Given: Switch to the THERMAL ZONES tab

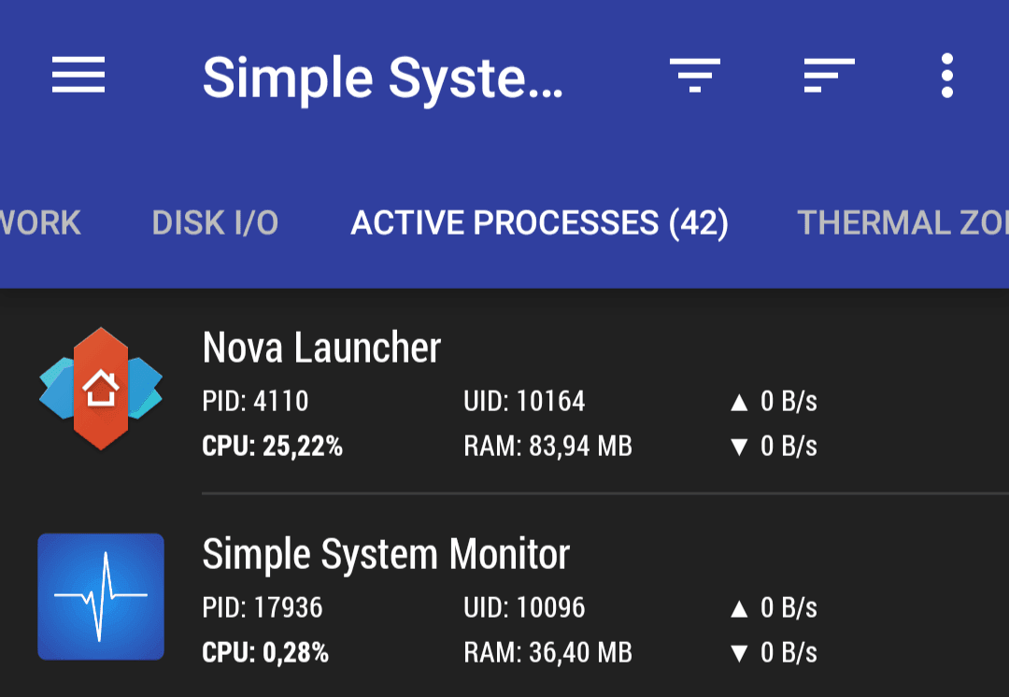Looking at the screenshot, I should pos(902,222).
